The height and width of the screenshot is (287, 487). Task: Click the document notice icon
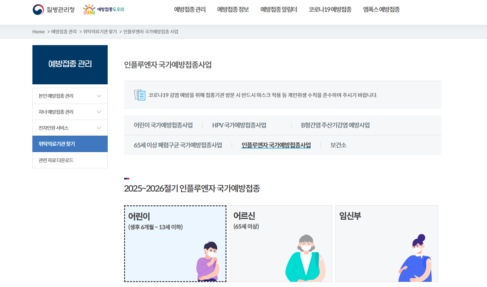140,95
